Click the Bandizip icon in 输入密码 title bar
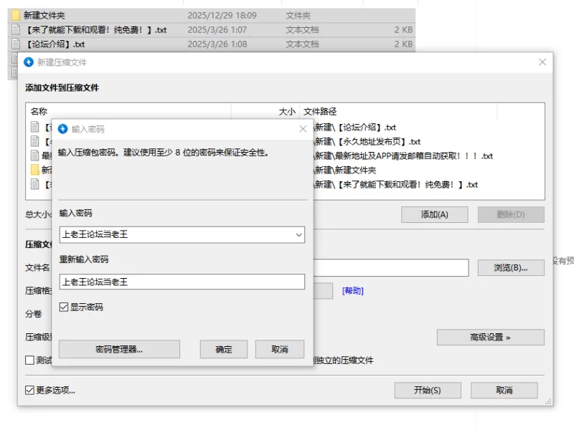 [62, 129]
